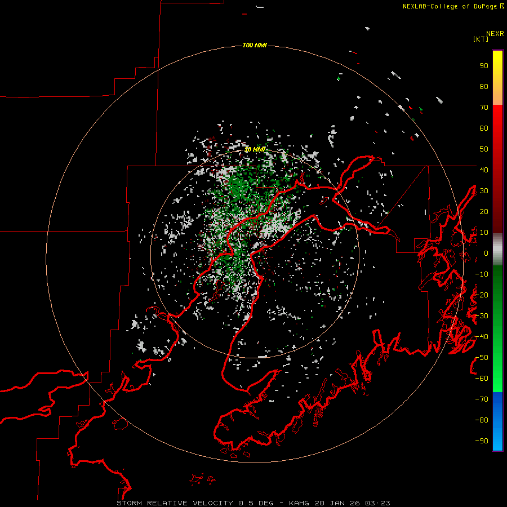Click the "NEXR" label above the scale
This screenshot has height=507, width=507.
point(495,34)
